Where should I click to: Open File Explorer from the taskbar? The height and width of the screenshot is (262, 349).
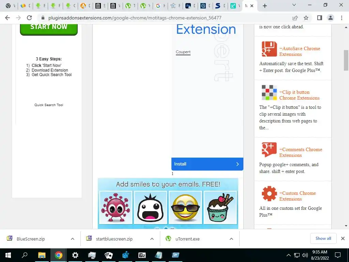[42, 255]
